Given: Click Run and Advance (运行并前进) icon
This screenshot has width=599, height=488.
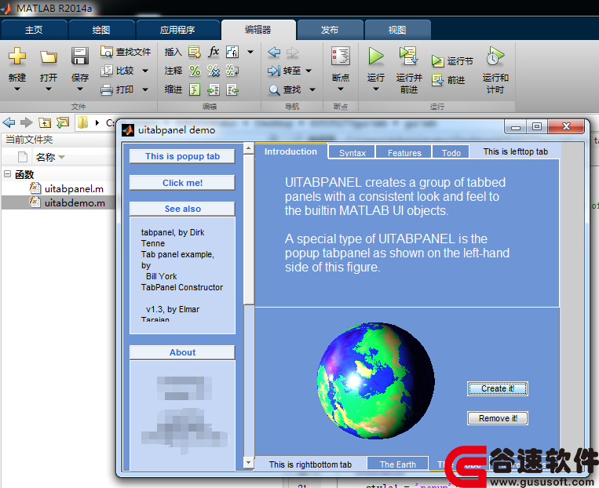Looking at the screenshot, I should tap(408, 56).
